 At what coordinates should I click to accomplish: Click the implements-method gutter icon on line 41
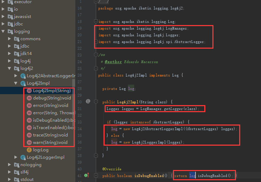[x=86, y=175]
